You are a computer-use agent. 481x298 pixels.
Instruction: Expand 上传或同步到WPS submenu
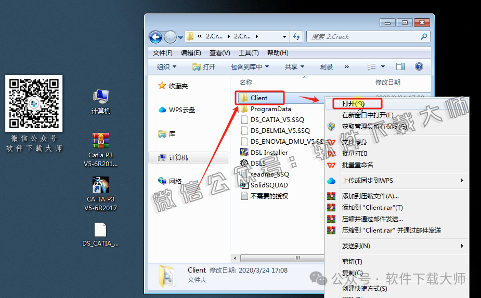pos(396,180)
